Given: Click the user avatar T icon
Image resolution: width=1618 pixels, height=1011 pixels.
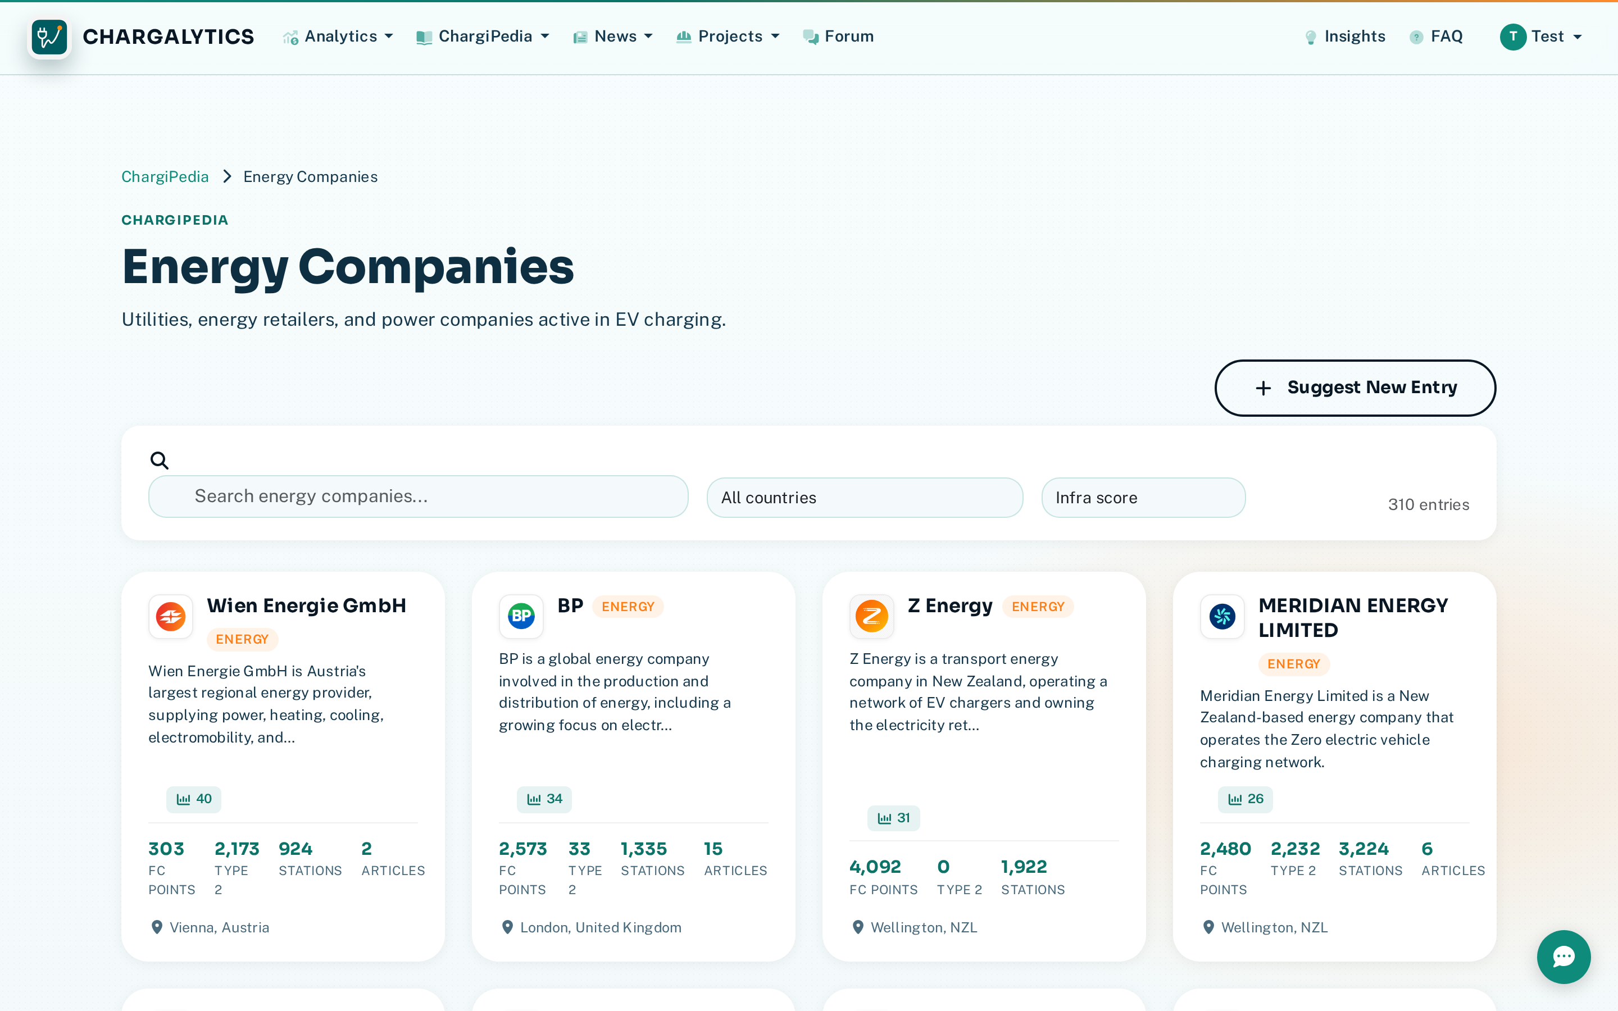Looking at the screenshot, I should (1513, 37).
